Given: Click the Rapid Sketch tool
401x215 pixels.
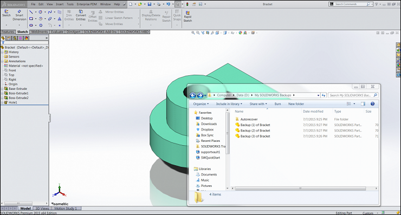Looking at the screenshot, I should (187, 16).
